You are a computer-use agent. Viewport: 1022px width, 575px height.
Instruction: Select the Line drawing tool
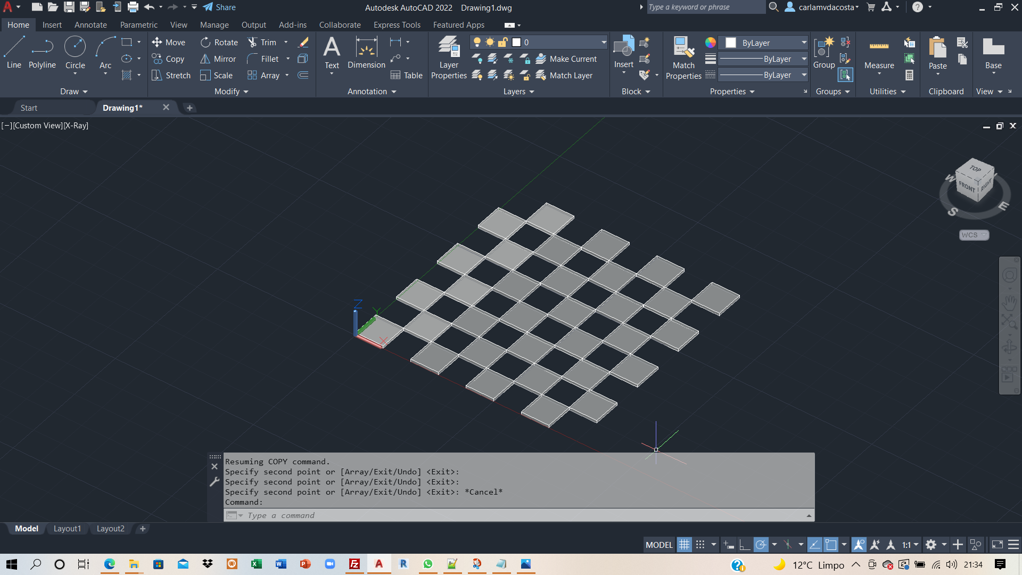[x=14, y=52]
